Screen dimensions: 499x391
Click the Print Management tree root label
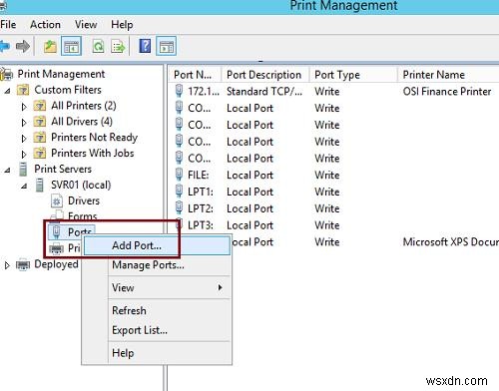pos(61,74)
